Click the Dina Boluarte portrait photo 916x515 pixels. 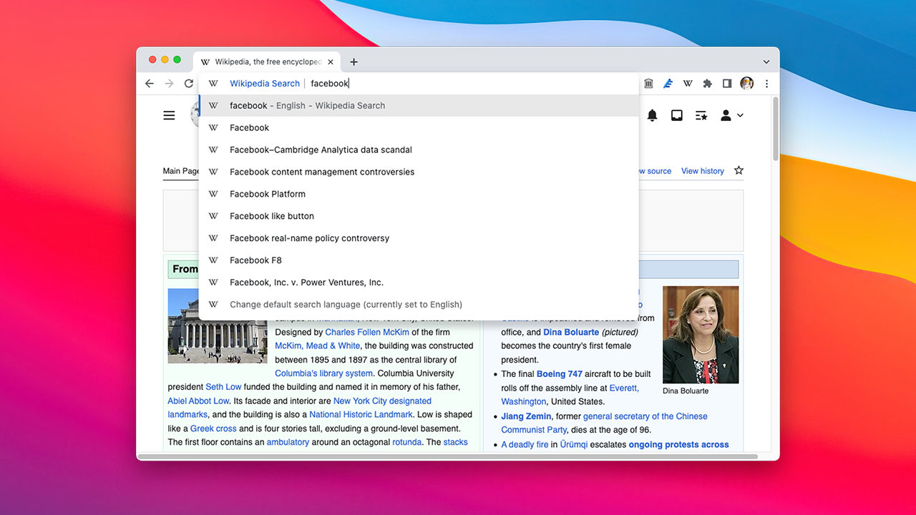tap(701, 335)
